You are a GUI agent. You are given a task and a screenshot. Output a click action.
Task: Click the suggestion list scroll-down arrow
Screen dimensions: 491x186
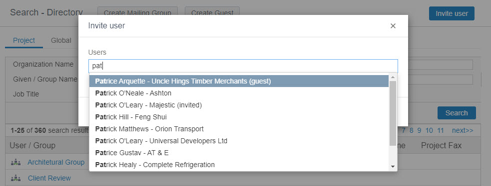pos(393,167)
